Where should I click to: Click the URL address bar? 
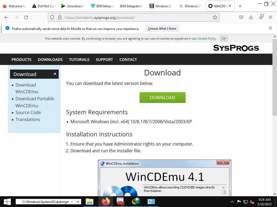[134, 18]
